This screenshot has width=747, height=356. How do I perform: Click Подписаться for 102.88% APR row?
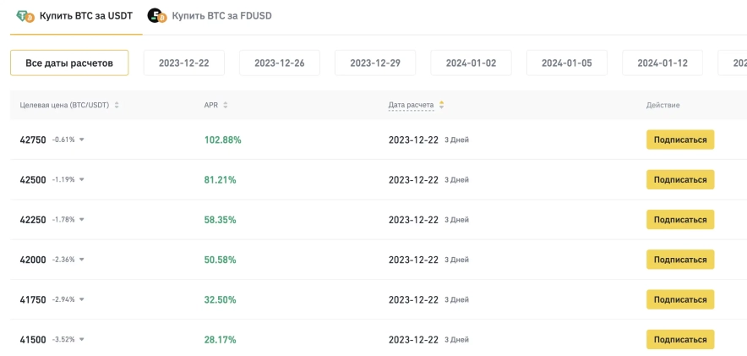pyautogui.click(x=679, y=140)
